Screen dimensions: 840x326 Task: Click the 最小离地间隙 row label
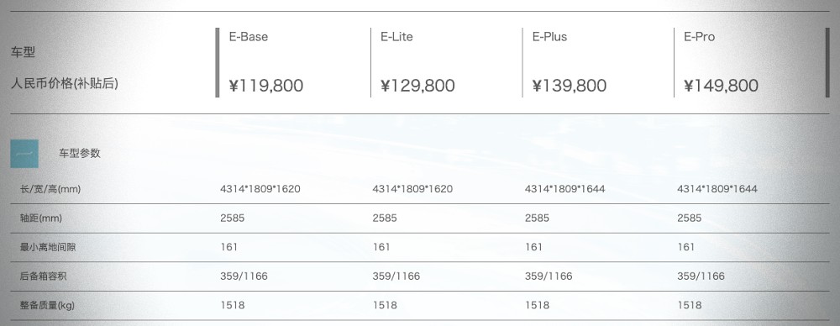coord(45,248)
